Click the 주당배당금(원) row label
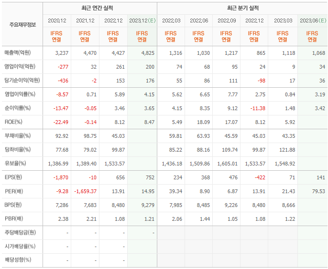 click(x=20, y=232)
